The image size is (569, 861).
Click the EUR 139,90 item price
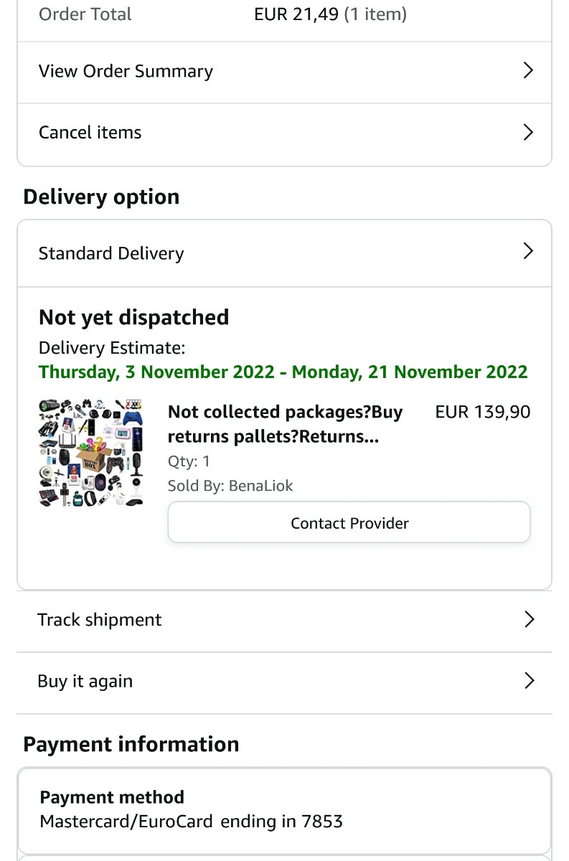(x=483, y=412)
